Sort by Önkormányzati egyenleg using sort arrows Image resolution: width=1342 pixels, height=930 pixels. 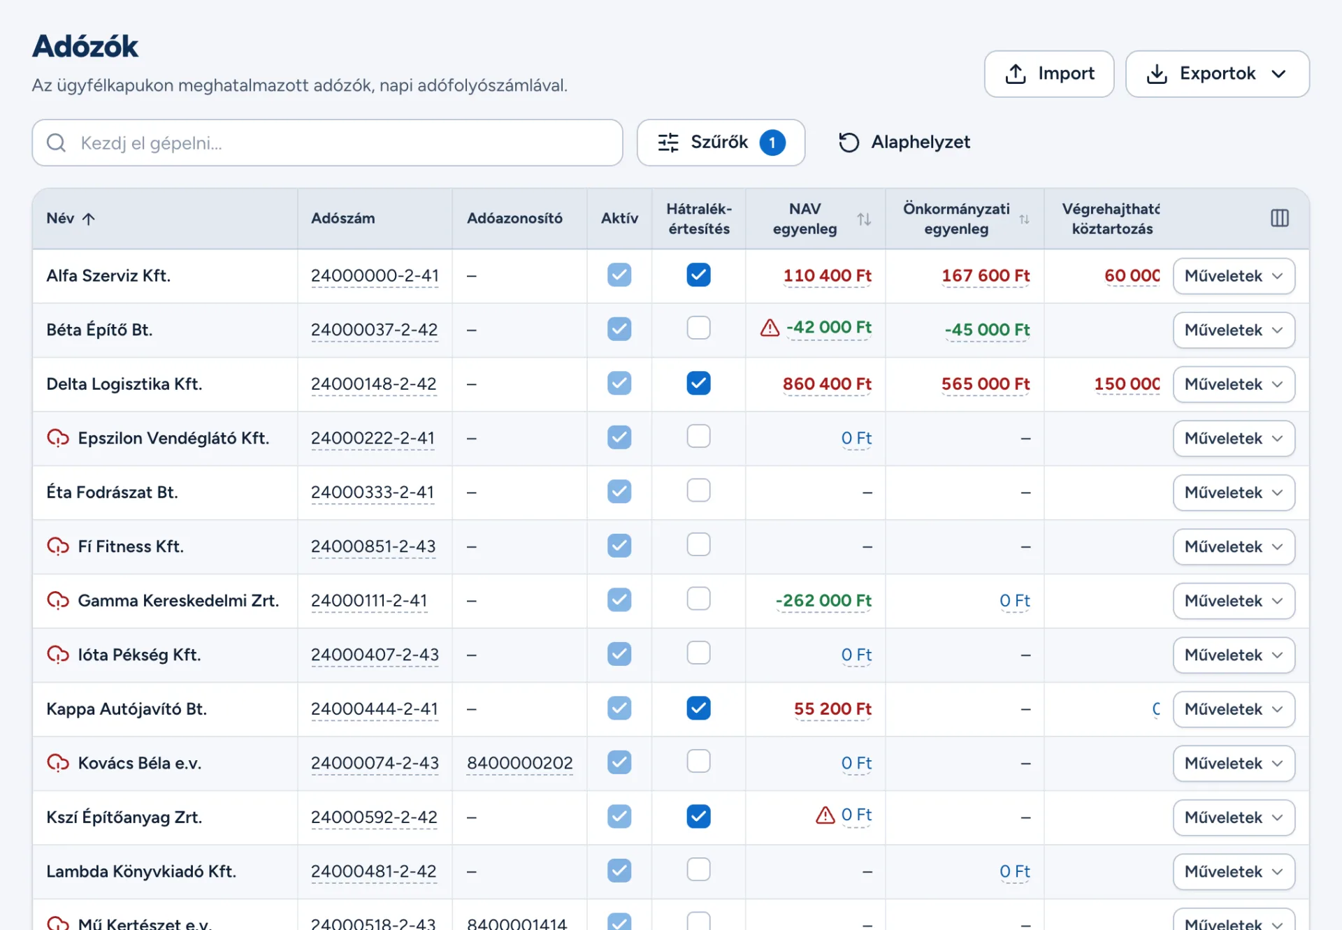1024,219
